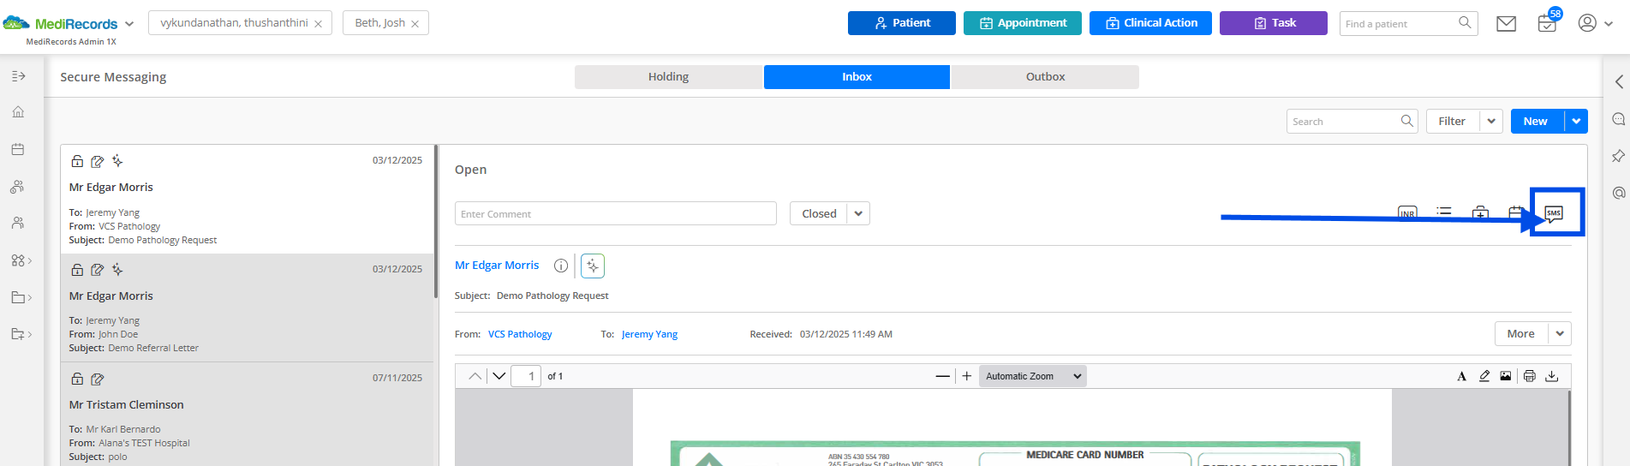Collapse the right side panel chevron
1630x466 pixels.
[1619, 82]
